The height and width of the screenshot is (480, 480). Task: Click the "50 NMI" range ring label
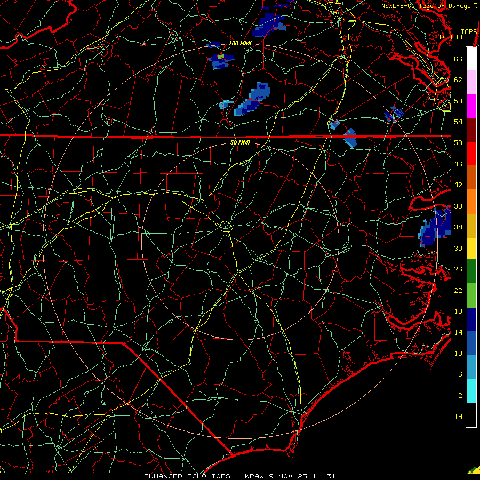pos(240,142)
